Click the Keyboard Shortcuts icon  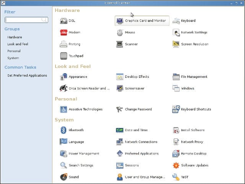point(176,109)
